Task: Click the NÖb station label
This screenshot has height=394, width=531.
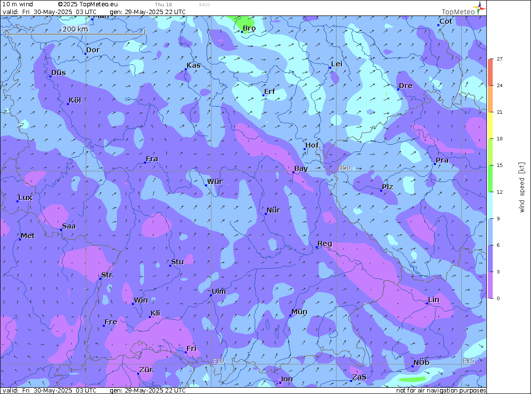Action: [421, 363]
